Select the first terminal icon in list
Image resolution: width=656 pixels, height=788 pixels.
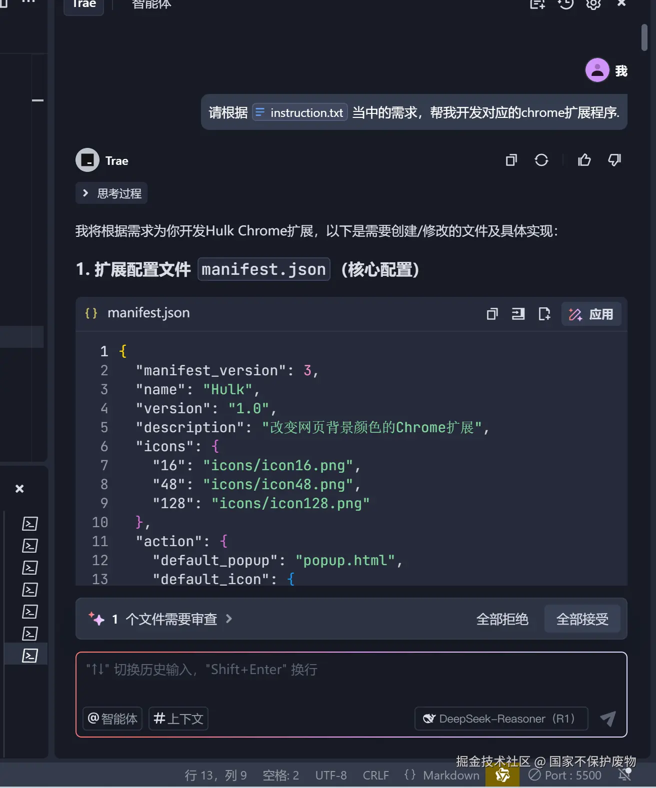click(x=30, y=524)
